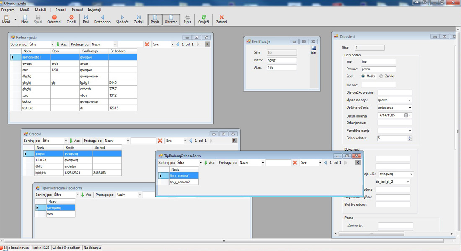Open the Moduli menu
This screenshot has width=461, height=251.
(41, 10)
